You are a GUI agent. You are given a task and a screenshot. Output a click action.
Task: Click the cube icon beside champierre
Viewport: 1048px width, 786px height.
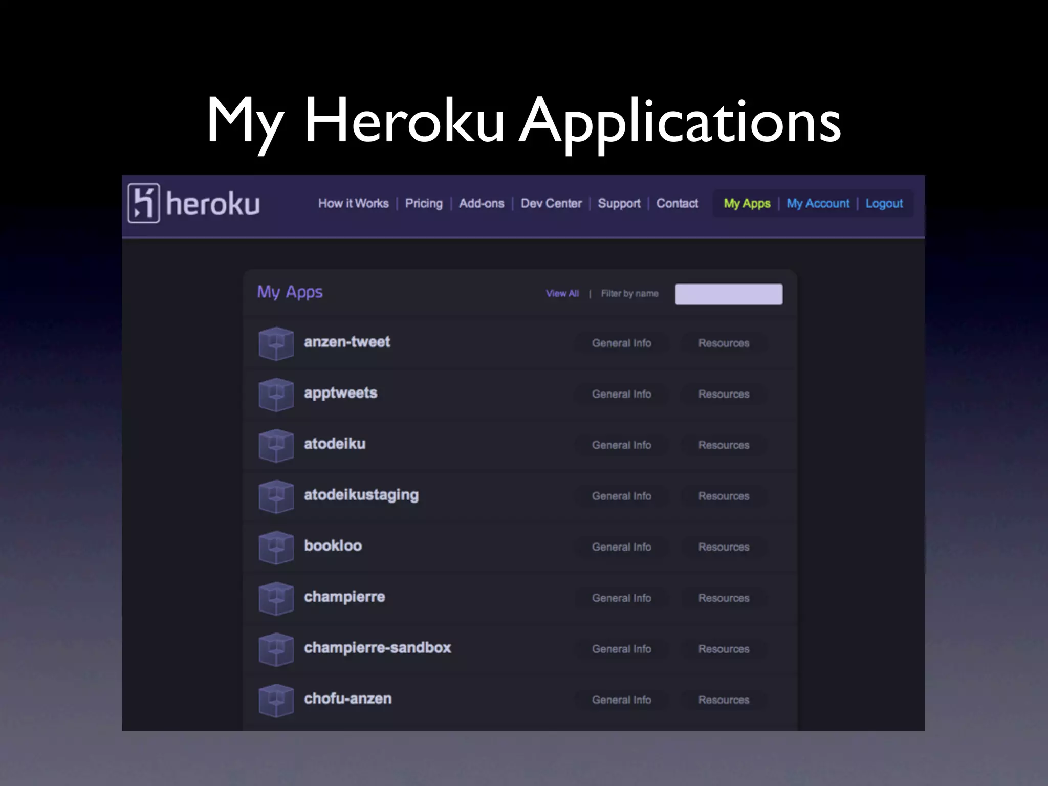[x=276, y=598]
